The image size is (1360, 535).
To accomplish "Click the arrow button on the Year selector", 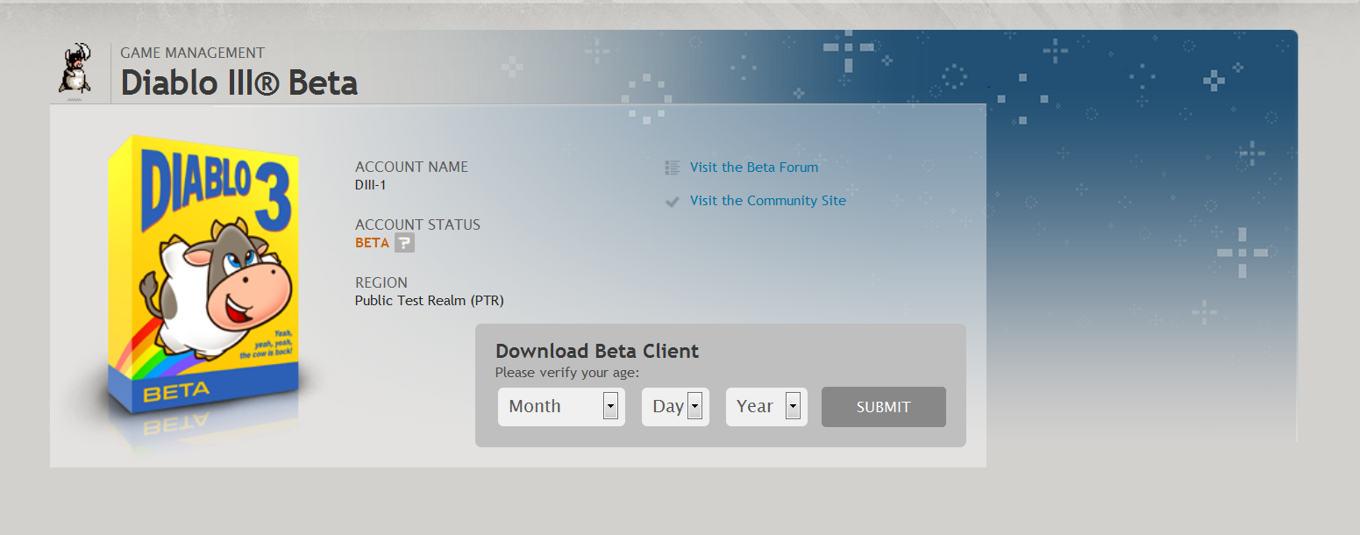I will pyautogui.click(x=793, y=406).
